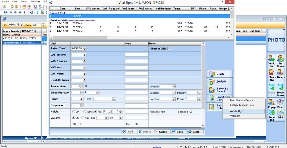Expand the Temperature Location dropdown
The image size is (287, 148).
(174, 86)
